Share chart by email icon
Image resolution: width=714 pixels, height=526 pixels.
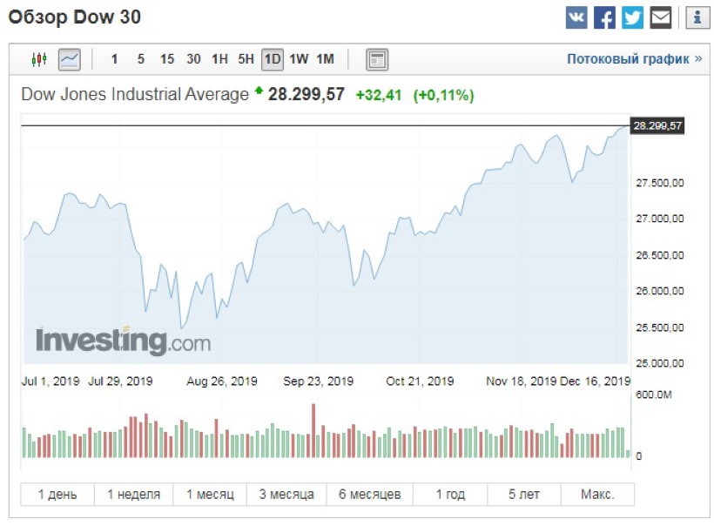coord(661,17)
